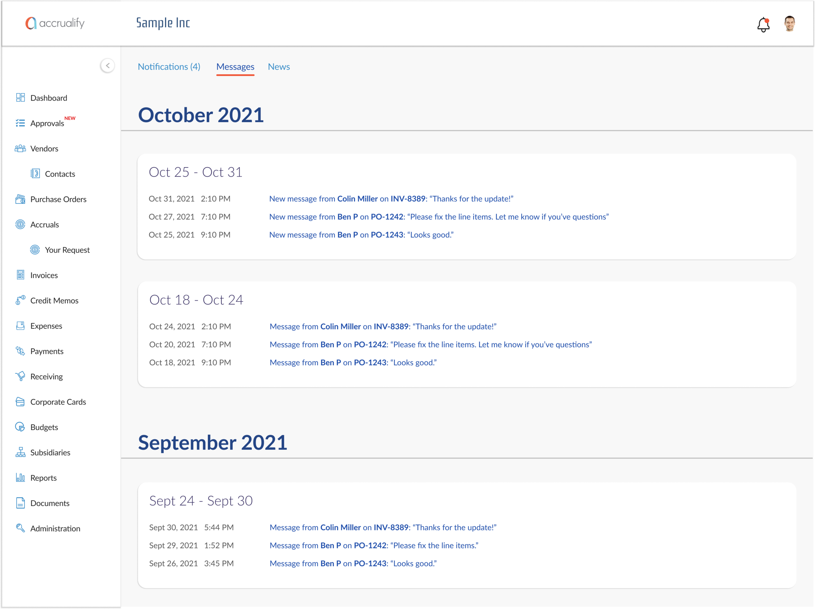
Task: Open the user profile avatar
Action: 789,24
